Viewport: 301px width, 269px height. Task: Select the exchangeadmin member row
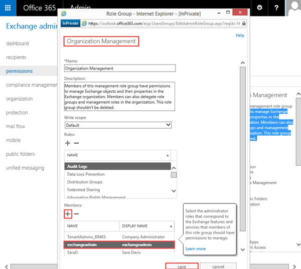(x=119, y=245)
